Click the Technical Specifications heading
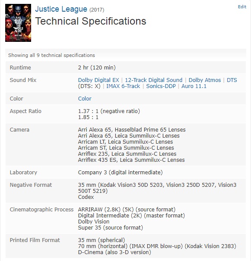Screen dimensions: 251x261 (91, 21)
